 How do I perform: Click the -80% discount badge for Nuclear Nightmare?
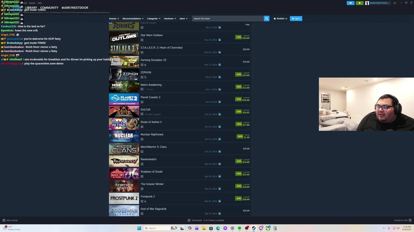[x=240, y=136]
